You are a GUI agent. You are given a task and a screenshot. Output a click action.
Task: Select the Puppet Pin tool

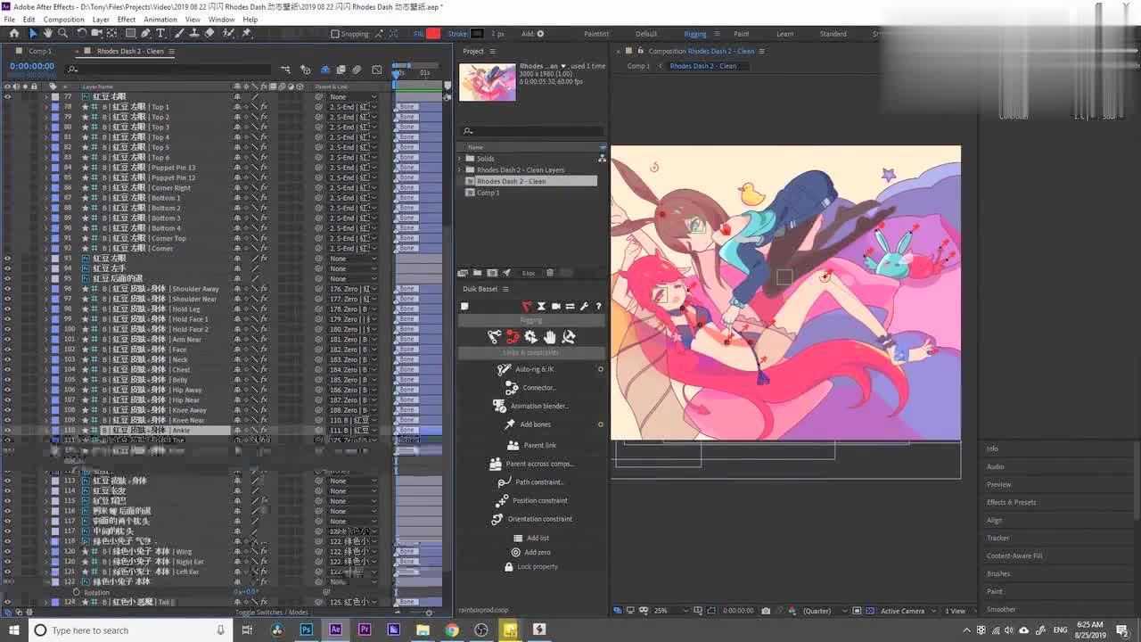[x=247, y=33]
